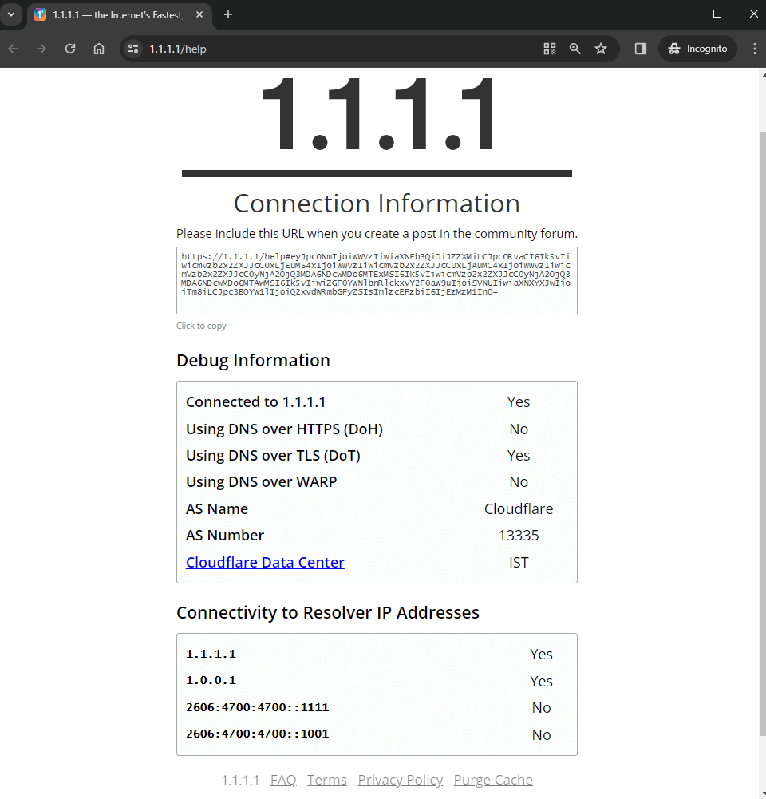This screenshot has height=799, width=766.
Task: Reload the 1.1.1.1 help page
Action: 70,49
